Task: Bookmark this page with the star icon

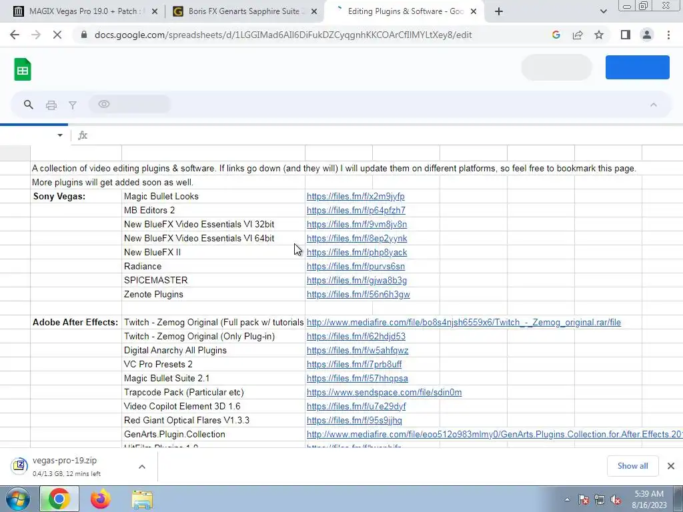Action: pos(599,35)
